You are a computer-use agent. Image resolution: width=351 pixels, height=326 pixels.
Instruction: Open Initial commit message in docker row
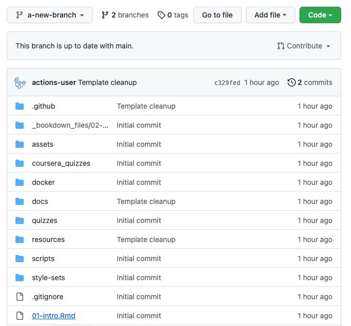139,182
